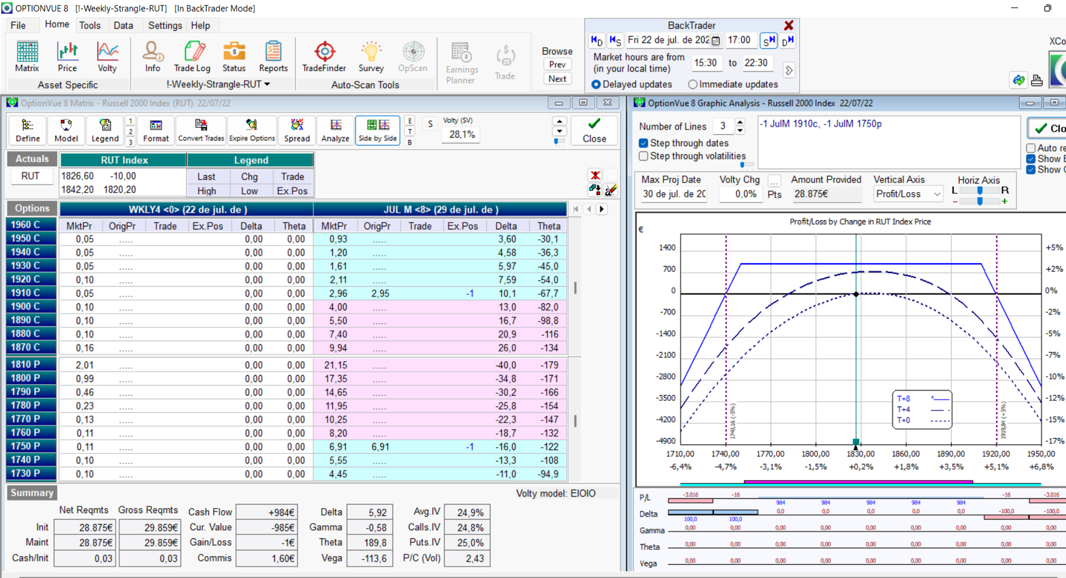The height and width of the screenshot is (578, 1066).
Task: Open the !-Weekly-Strangle-RUT account dropdown
Action: (218, 84)
